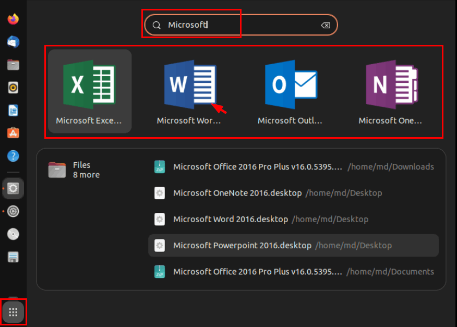457x327 pixels.
Task: Click the gear icon beside OneNote 2016.desktop
Action: click(160, 193)
